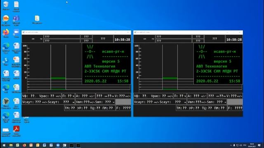Open the Action Center notifications icon
Screen dimensions: 264x148
tap(259, 145)
